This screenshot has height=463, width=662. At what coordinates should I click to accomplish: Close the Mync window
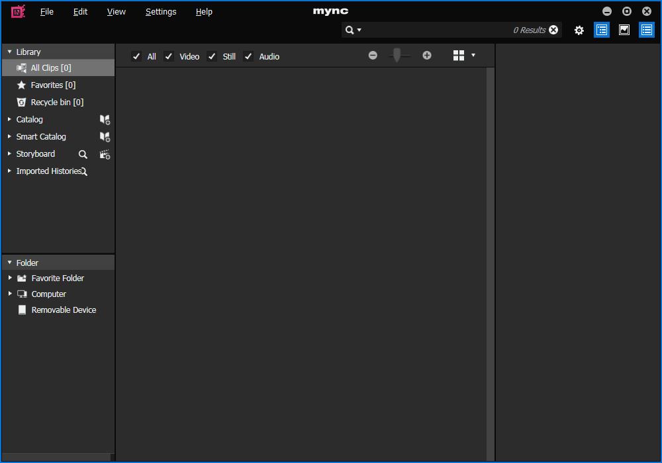click(x=646, y=11)
